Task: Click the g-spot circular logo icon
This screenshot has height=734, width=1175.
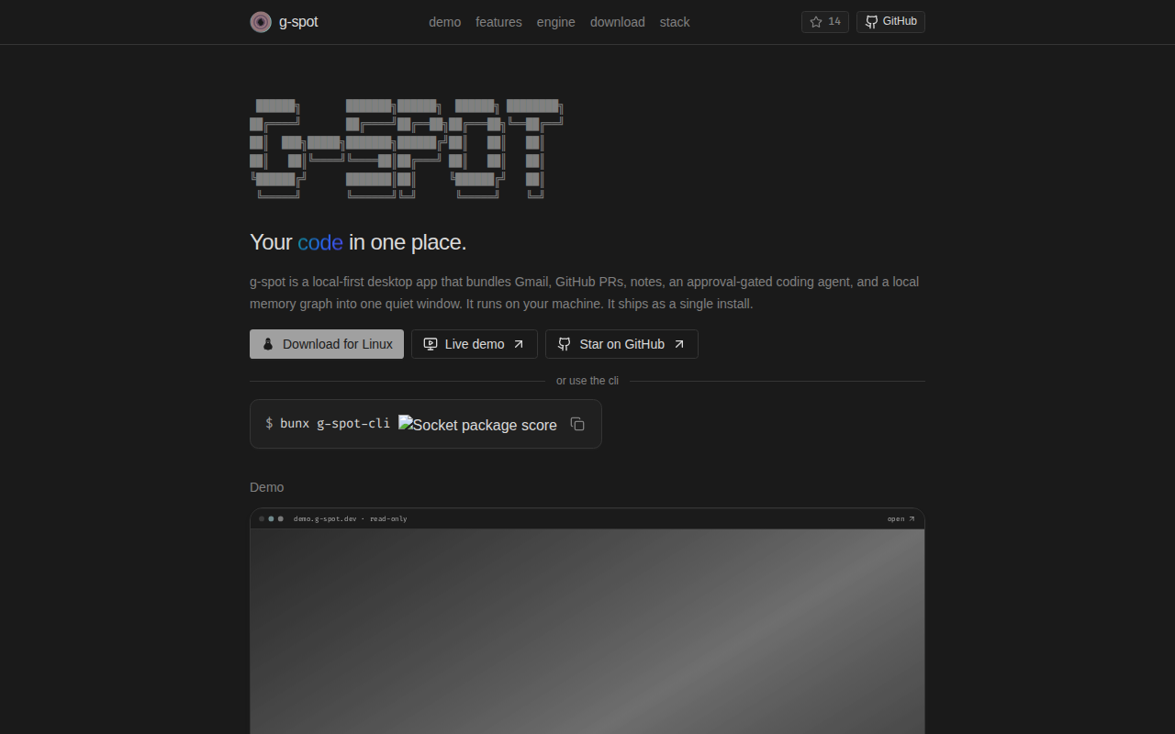Action: 261,22
